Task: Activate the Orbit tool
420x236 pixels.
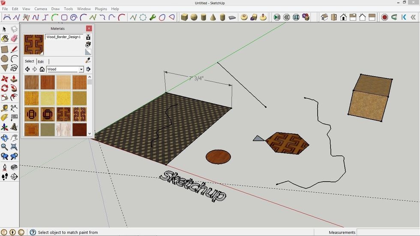Action: (x=5, y=138)
